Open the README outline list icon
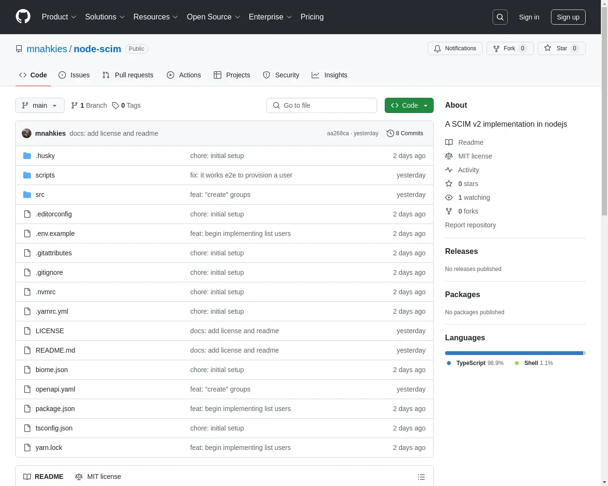Image resolution: width=608 pixels, height=486 pixels. [421, 477]
